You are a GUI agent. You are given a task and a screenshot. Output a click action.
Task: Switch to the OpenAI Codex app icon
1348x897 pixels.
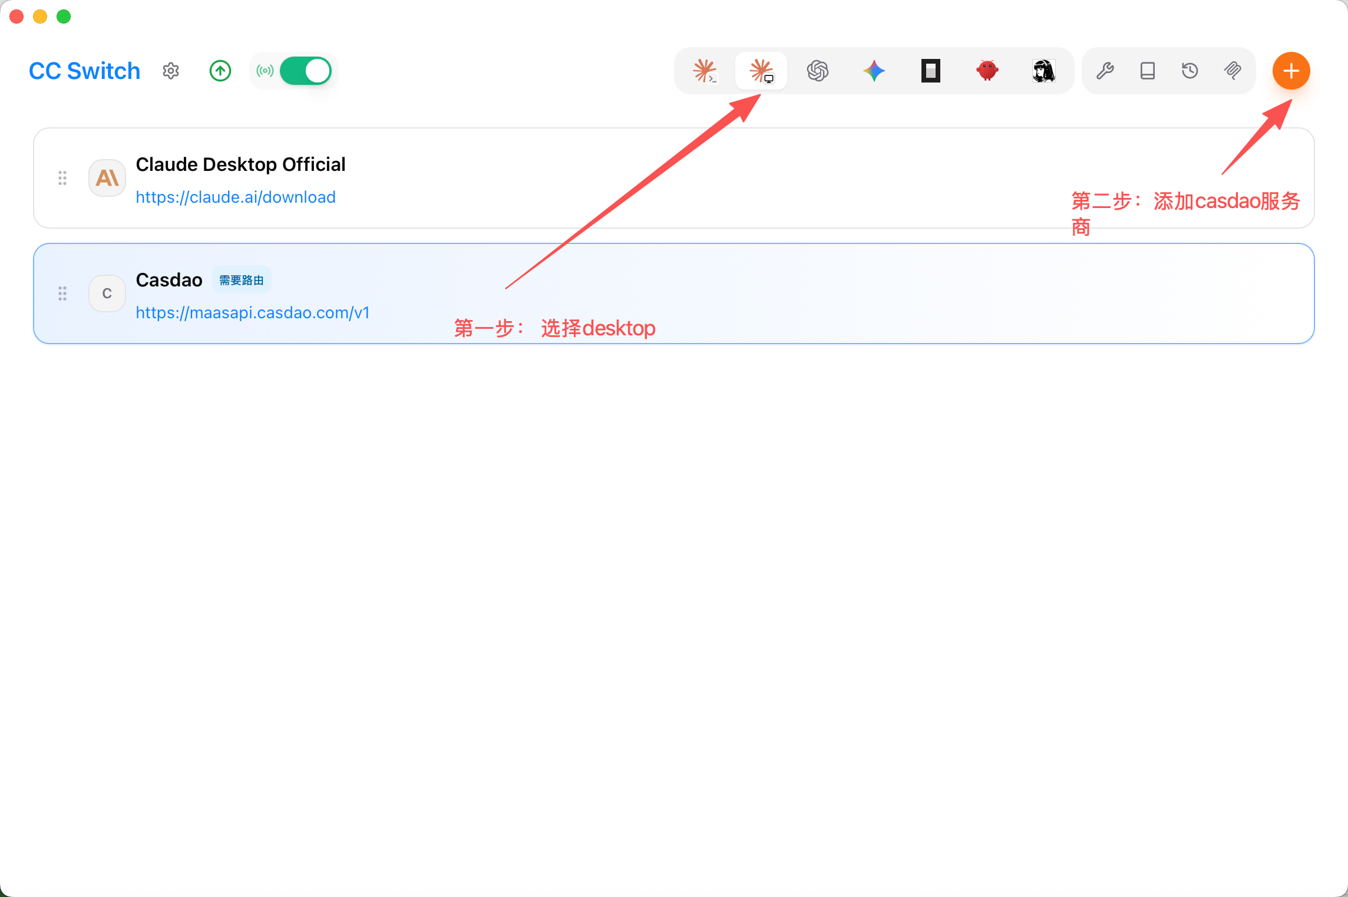(x=818, y=71)
